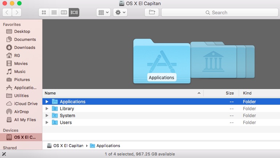Switch to list view
The image size is (280, 158).
(54, 12)
